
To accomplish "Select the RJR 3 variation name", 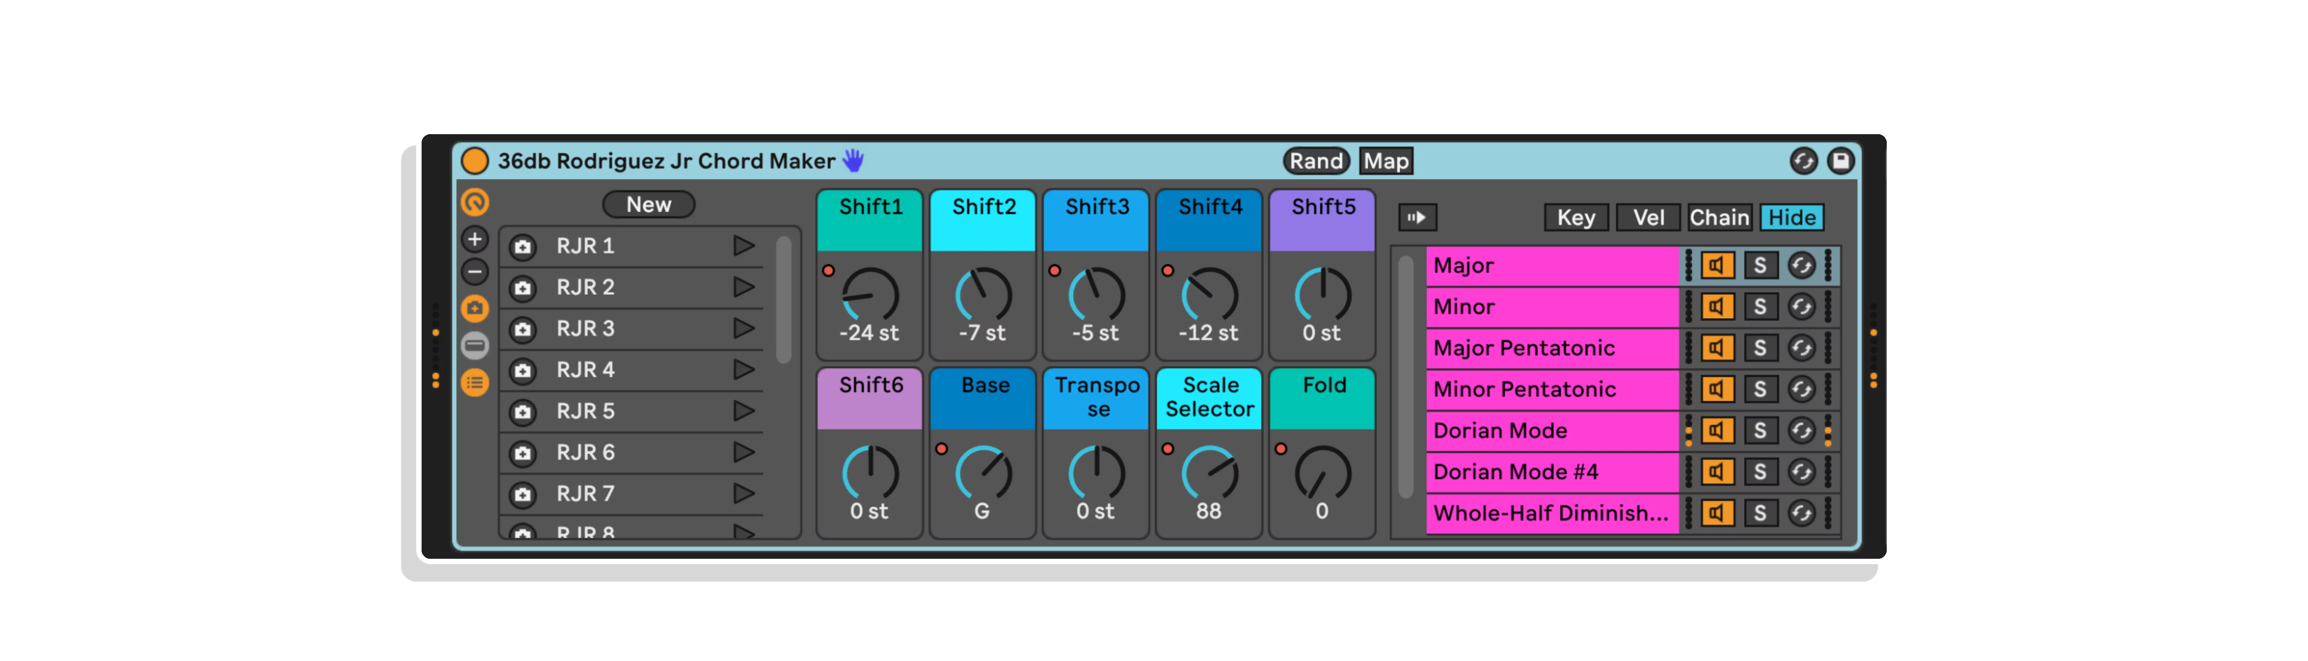I will tap(585, 329).
